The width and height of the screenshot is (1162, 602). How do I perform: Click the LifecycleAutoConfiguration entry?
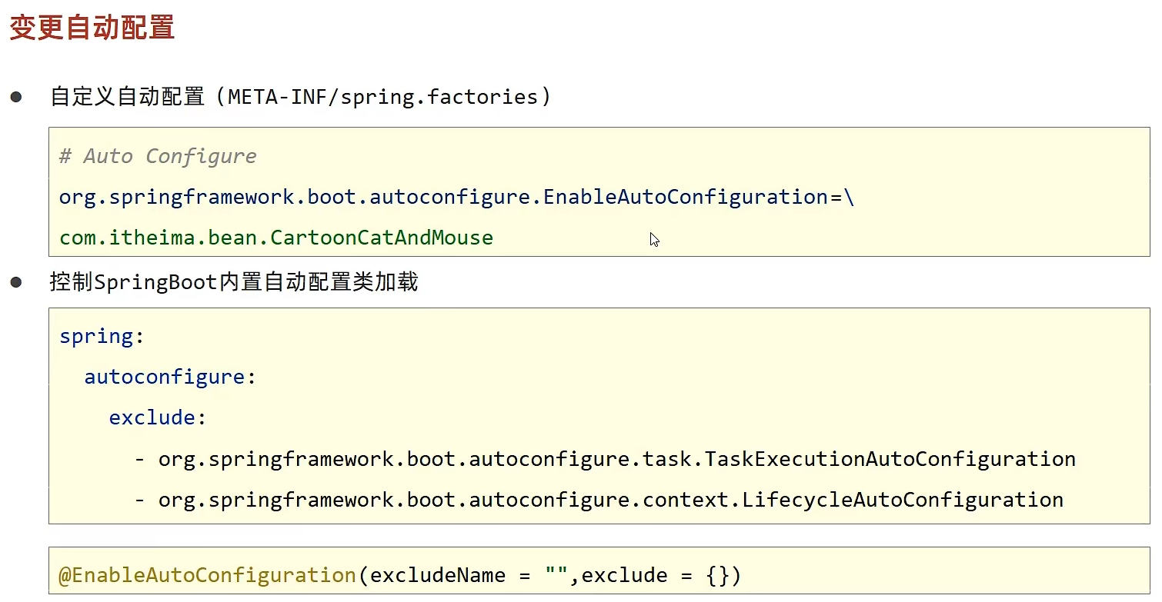[x=611, y=500]
